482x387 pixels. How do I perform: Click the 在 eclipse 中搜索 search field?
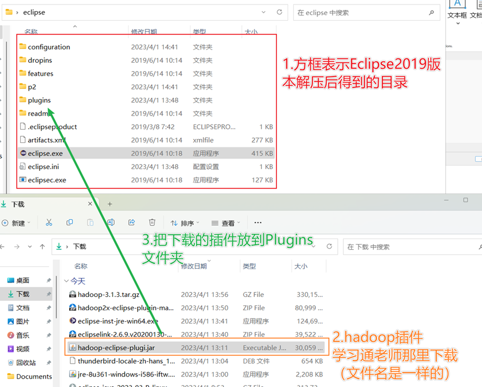(x=367, y=13)
